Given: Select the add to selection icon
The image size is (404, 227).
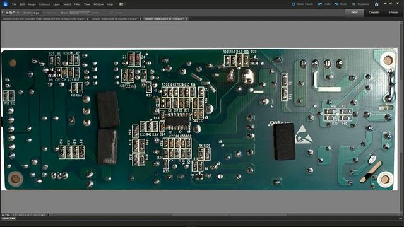Looking at the screenshot, I should pyautogui.click(x=11, y=13).
